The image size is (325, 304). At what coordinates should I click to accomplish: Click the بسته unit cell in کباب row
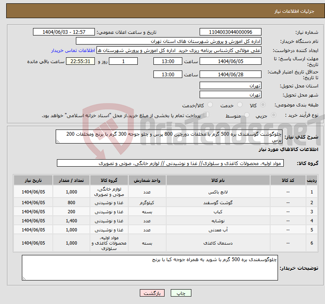[x=147, y=212]
